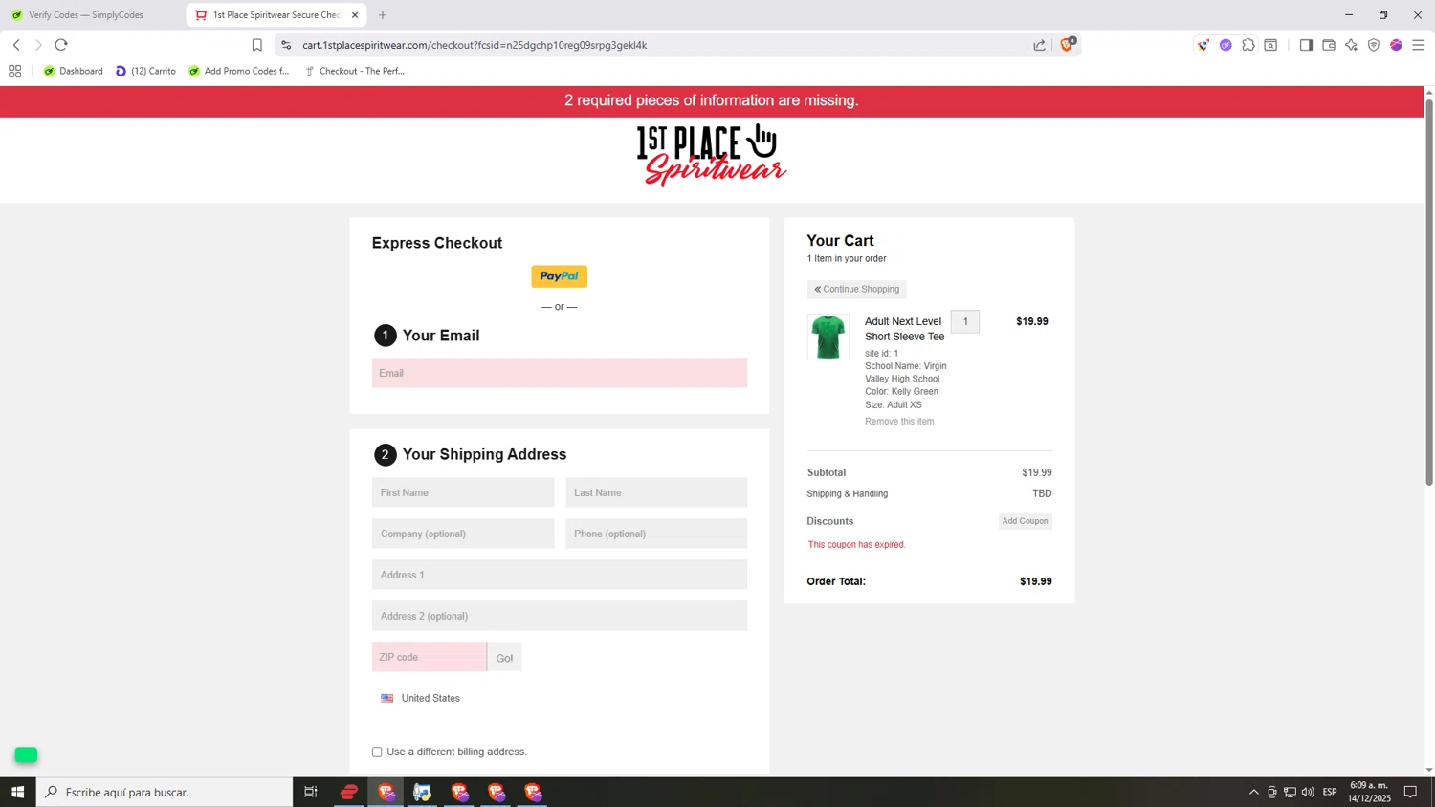Close the 1st Place Spiritwear tab

click(x=355, y=15)
